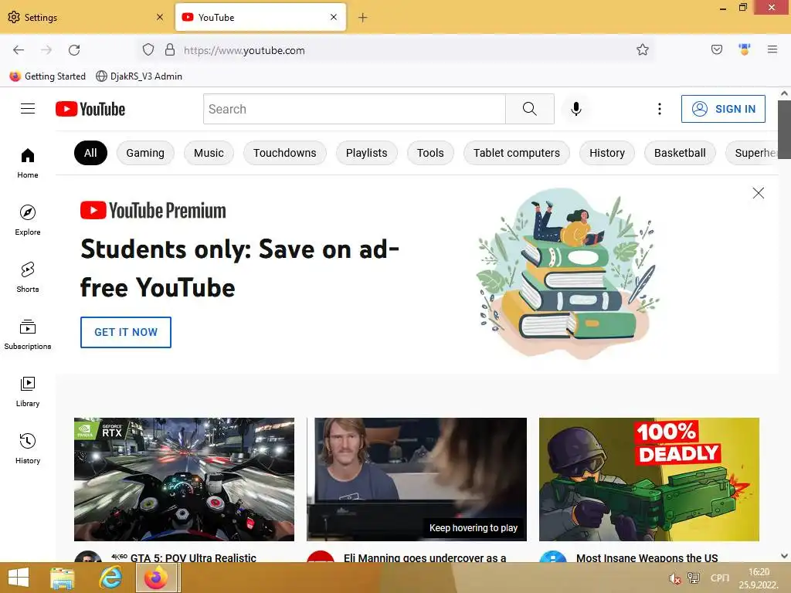The height and width of the screenshot is (593, 791).
Task: Bookmark this page with star icon
Action: [642, 49]
